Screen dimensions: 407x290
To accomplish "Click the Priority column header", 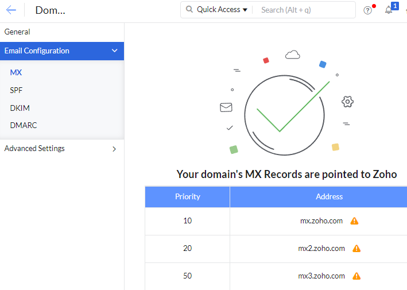I will point(187,197).
